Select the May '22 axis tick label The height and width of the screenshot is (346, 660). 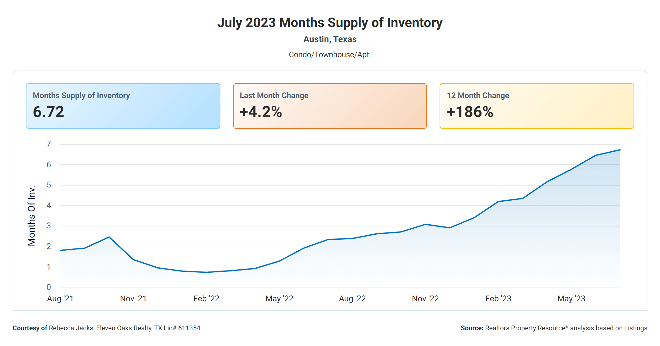279,299
